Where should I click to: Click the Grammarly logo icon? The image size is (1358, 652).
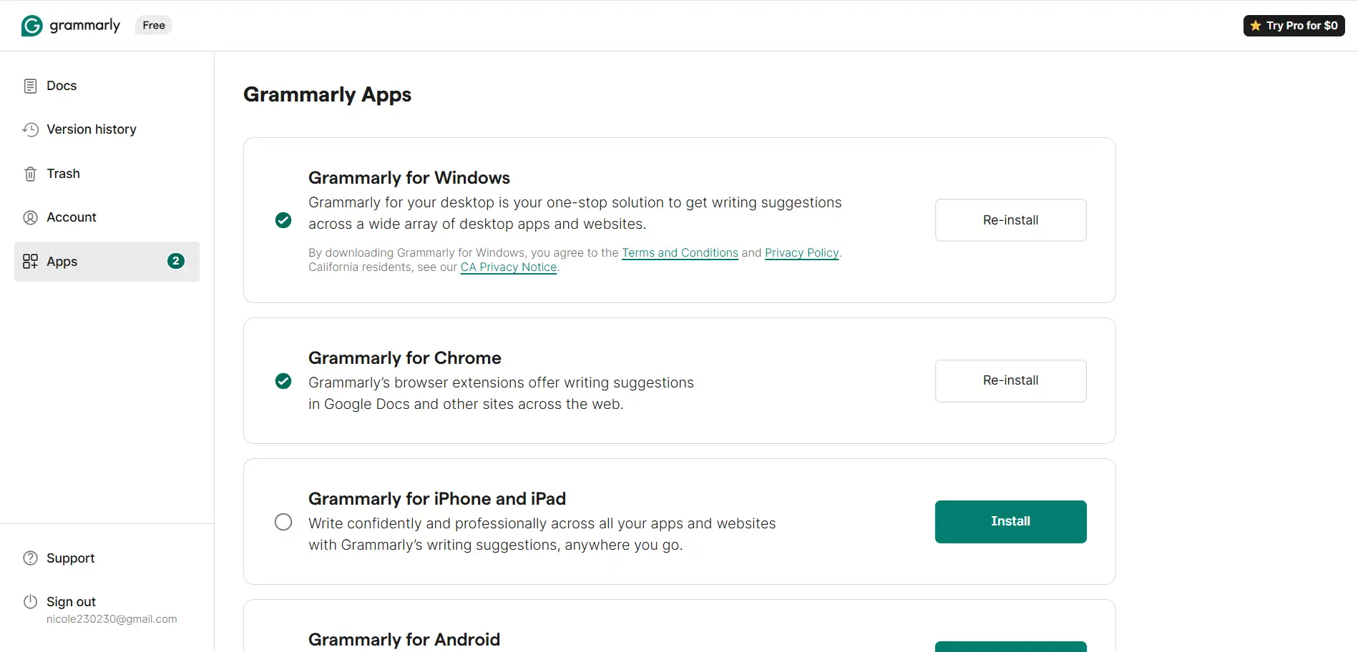pos(32,26)
